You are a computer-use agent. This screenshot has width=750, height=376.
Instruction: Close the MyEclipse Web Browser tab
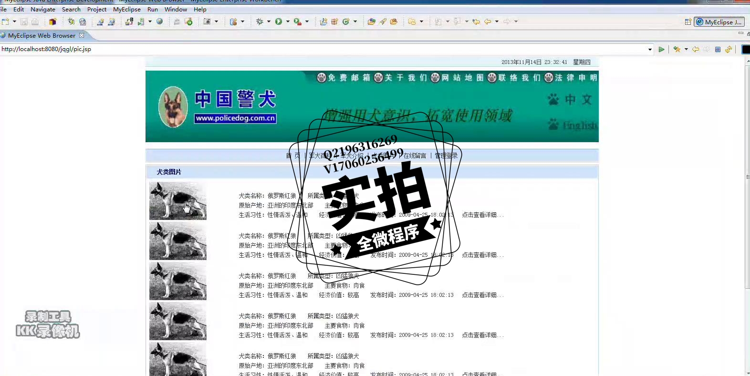pos(82,35)
